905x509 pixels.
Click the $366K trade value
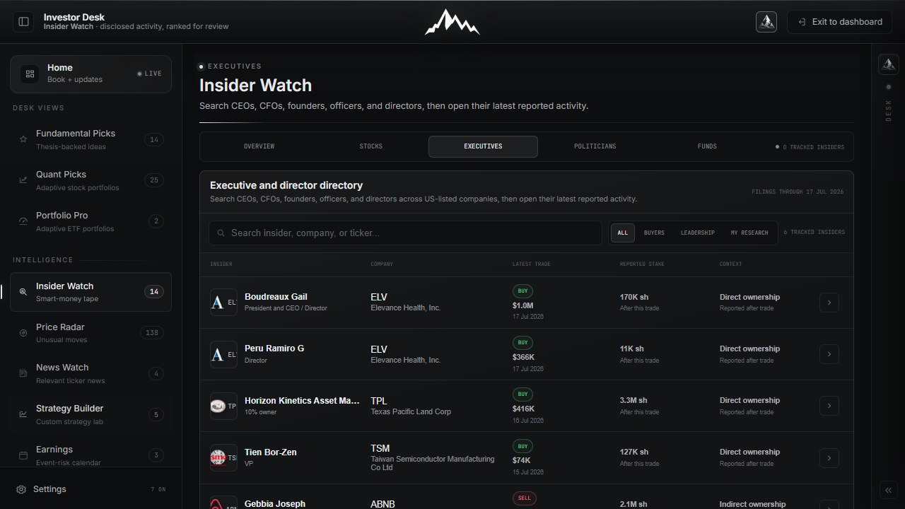coord(524,357)
